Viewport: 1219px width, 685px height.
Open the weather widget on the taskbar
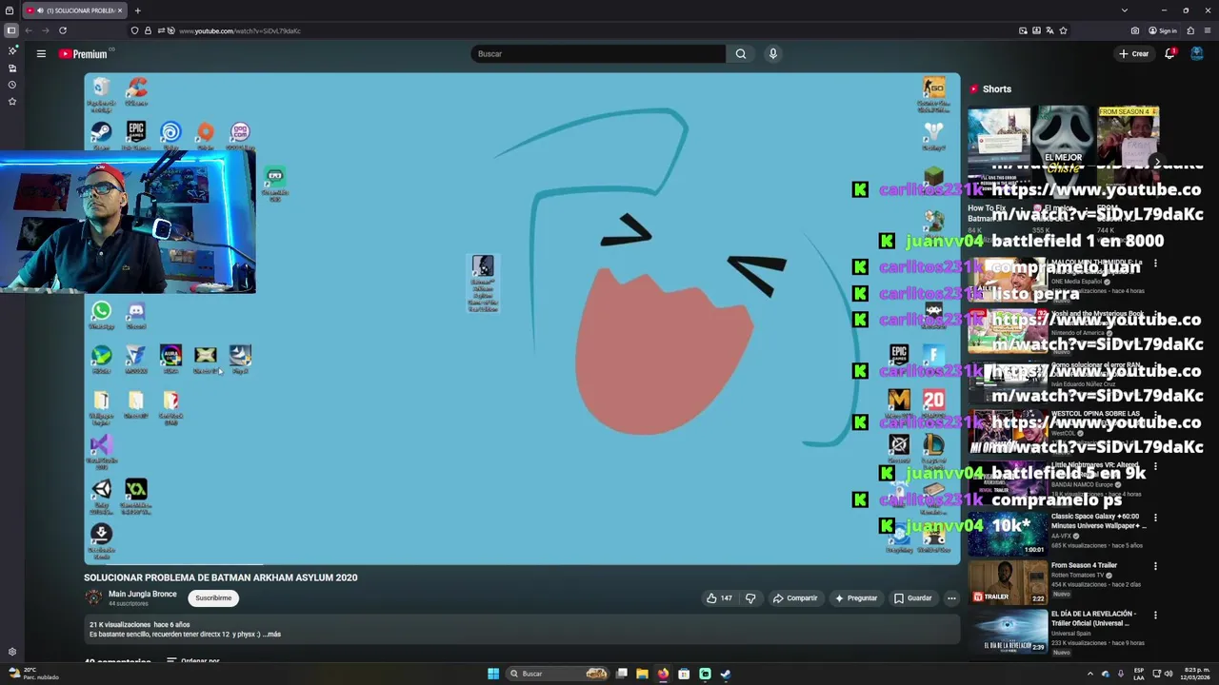tap(34, 674)
